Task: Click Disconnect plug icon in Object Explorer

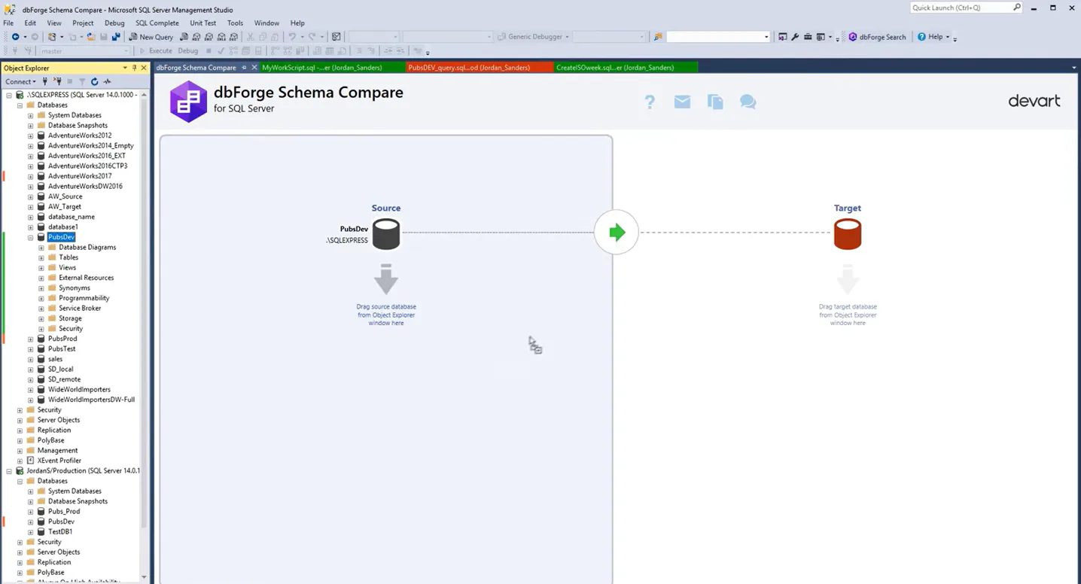Action: tap(57, 81)
